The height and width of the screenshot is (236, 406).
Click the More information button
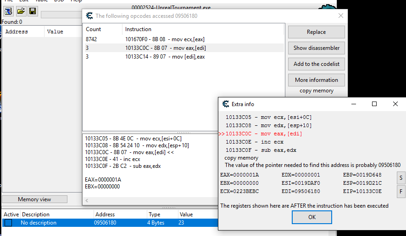tap(316, 80)
